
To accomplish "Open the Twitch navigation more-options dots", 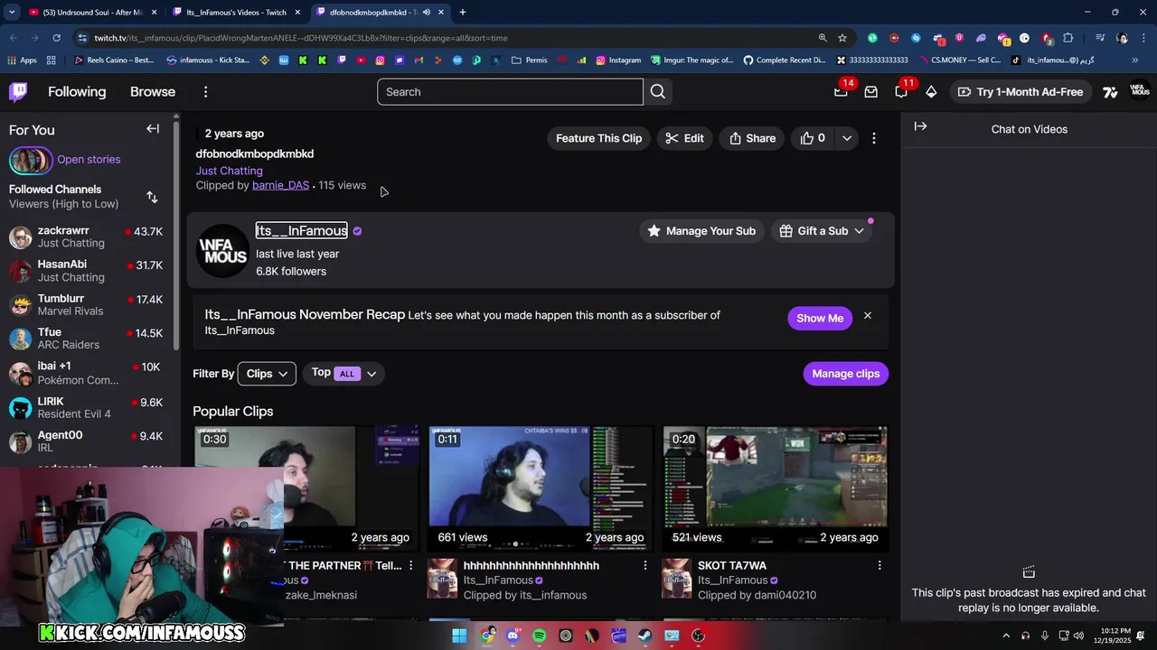I will pos(205,92).
